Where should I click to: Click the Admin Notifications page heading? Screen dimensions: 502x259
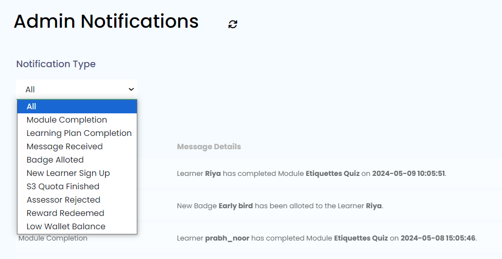(x=106, y=22)
